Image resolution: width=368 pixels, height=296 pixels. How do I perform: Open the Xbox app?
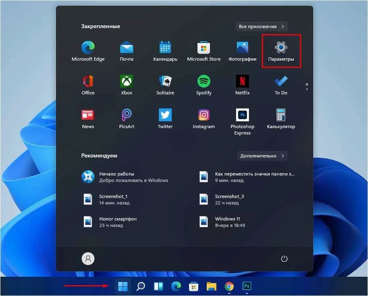127,85
